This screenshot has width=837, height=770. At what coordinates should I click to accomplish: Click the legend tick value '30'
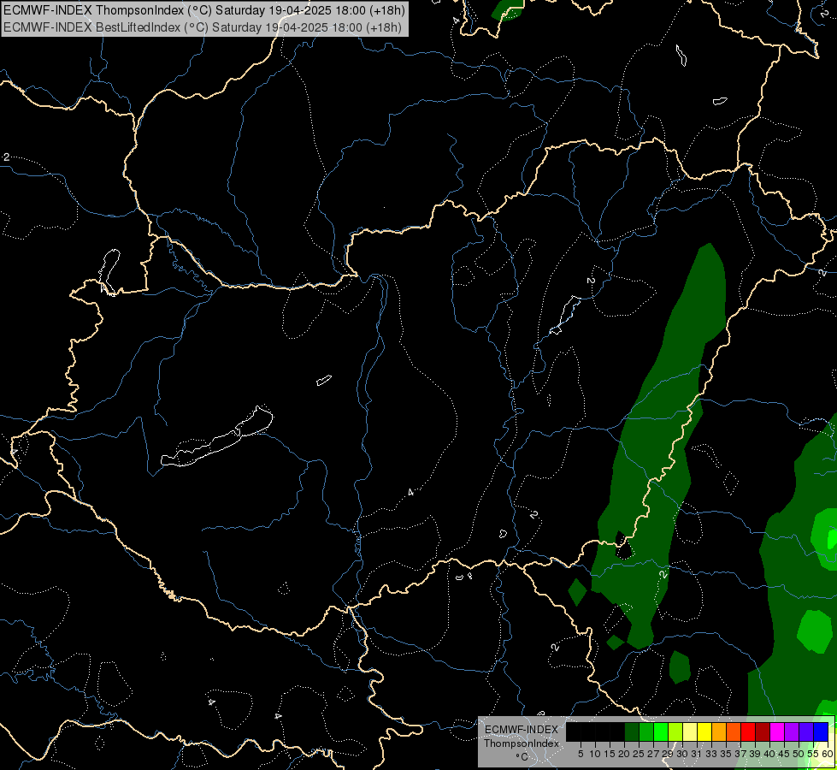pyautogui.click(x=683, y=754)
